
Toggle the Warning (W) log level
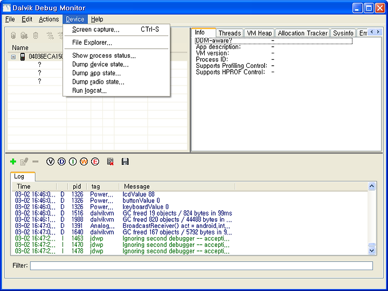84,162
